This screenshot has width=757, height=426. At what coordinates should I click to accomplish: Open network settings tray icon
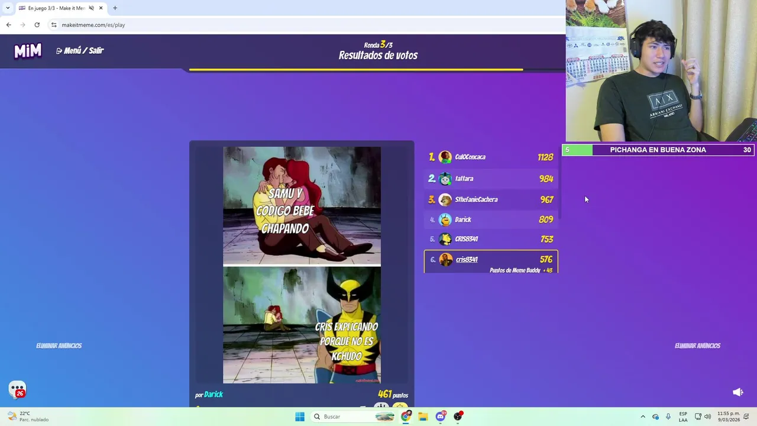pyautogui.click(x=698, y=417)
